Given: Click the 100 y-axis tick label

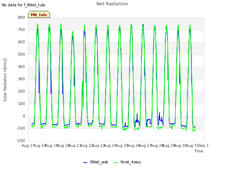Looking at the screenshot, I should click(21, 104).
